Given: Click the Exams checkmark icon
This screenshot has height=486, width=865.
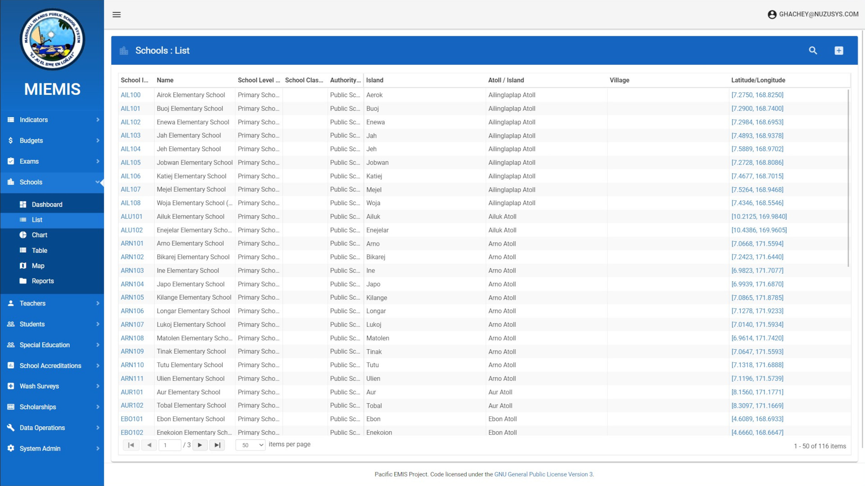Looking at the screenshot, I should 11,161.
